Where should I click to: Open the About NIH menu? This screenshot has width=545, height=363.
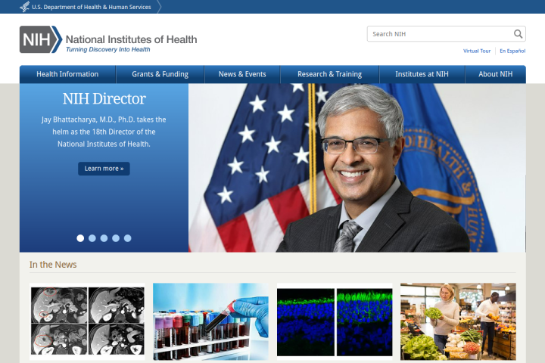(495, 74)
